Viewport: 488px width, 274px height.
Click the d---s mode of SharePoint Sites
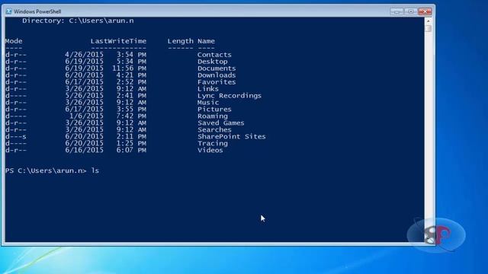[x=15, y=137]
